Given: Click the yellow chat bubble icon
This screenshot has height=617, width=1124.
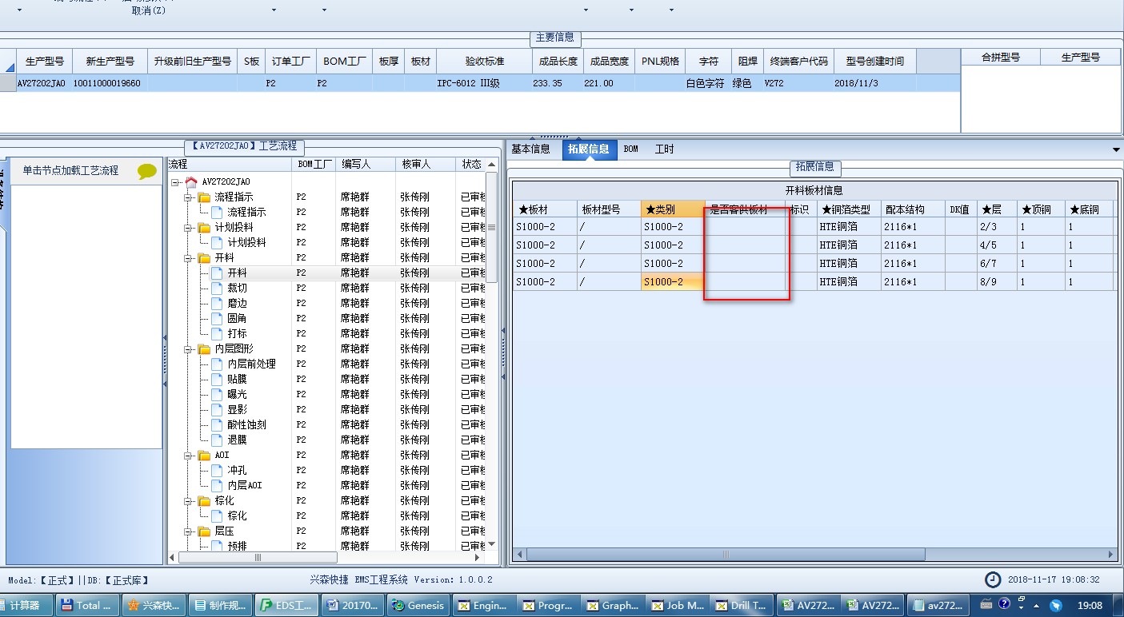Looking at the screenshot, I should click(x=147, y=171).
